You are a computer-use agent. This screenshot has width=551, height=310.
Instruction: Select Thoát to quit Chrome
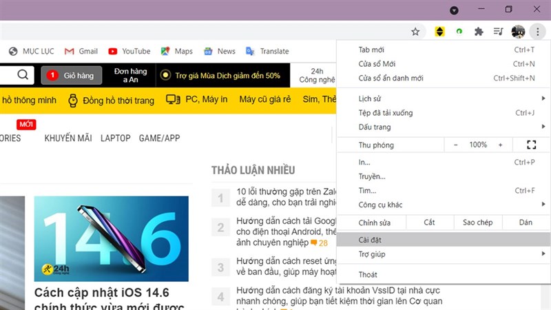pyautogui.click(x=444, y=274)
